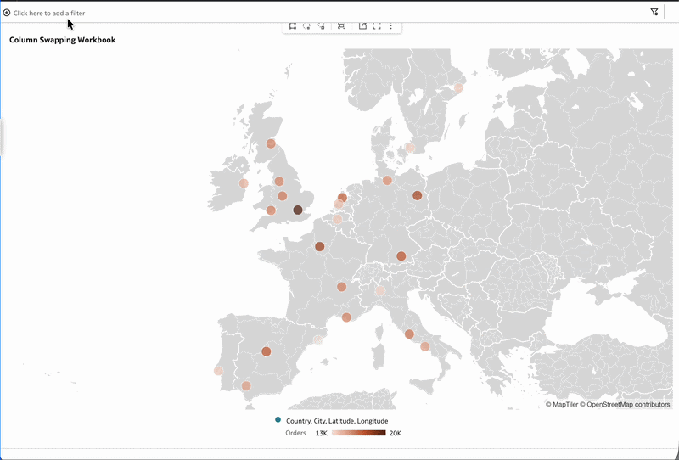
Task: Click the filter bar options icon
Action: [x=654, y=12]
